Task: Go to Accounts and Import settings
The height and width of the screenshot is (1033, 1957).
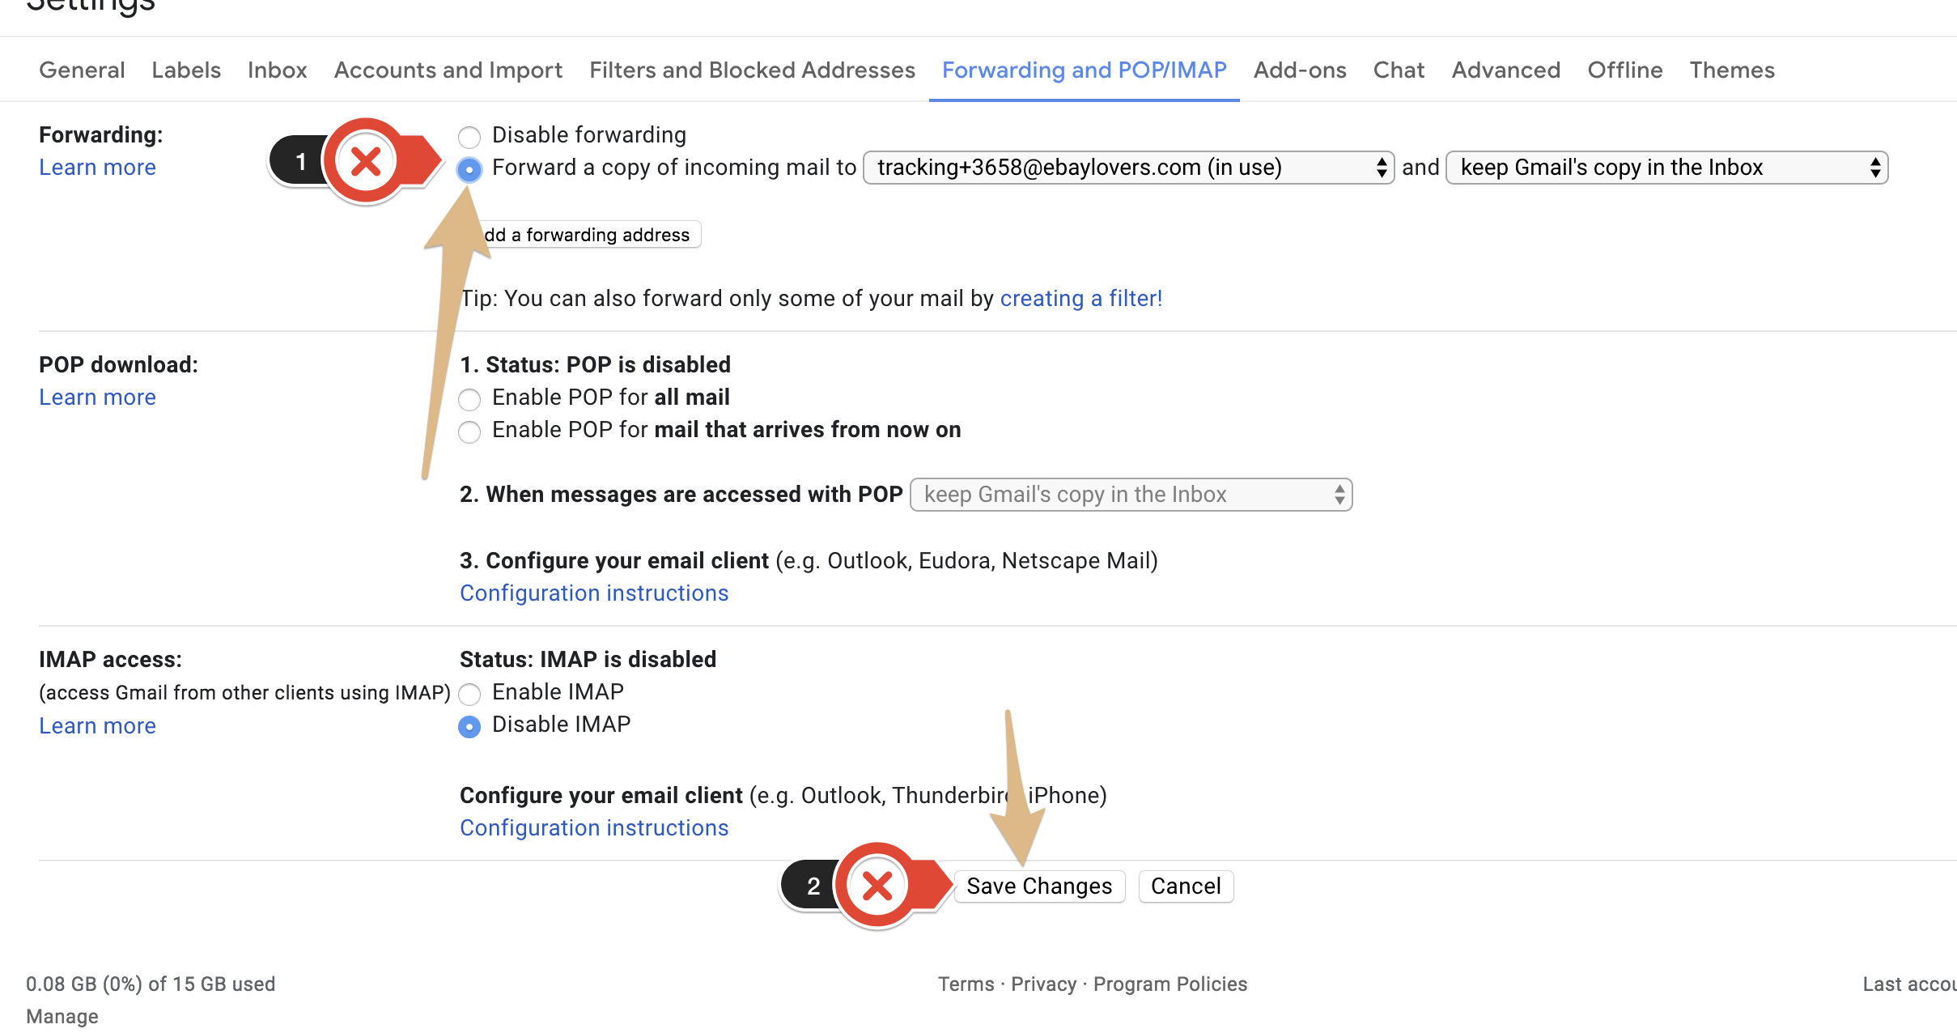Action: tap(448, 70)
